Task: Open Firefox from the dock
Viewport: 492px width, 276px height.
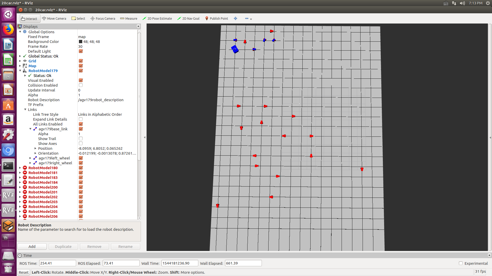Action: [8, 30]
